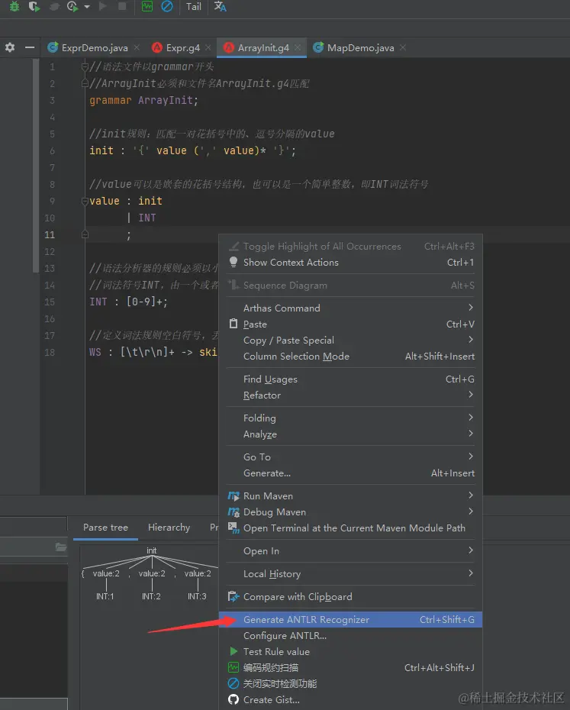Click the open folder icon in the ANTLR panel

tap(61, 547)
